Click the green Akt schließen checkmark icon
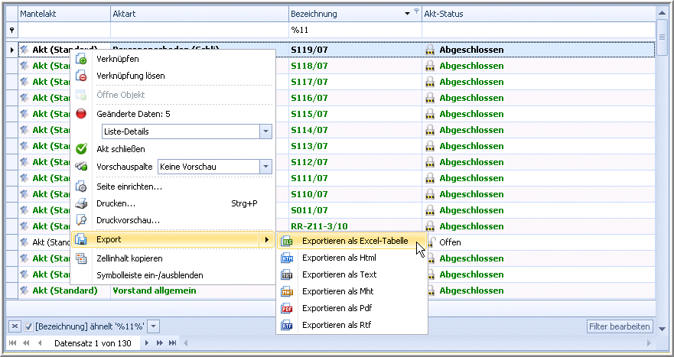The width and height of the screenshot is (674, 357). (x=82, y=149)
